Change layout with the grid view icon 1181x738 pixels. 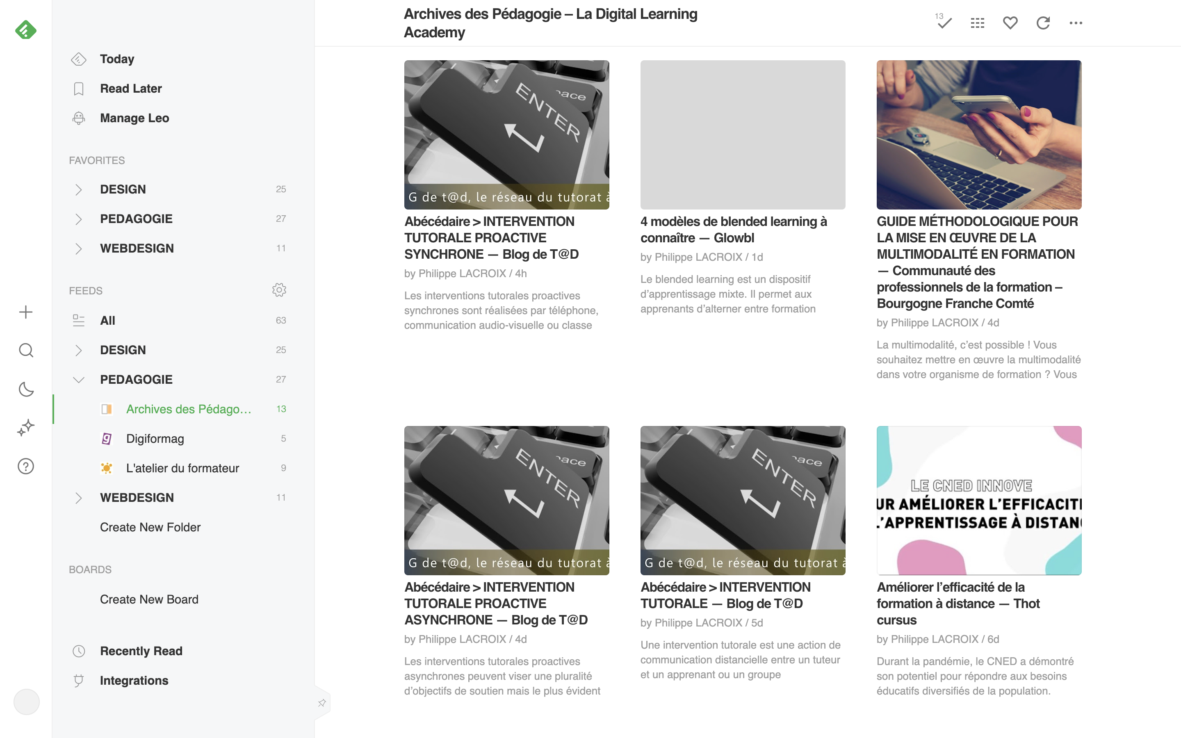977,23
